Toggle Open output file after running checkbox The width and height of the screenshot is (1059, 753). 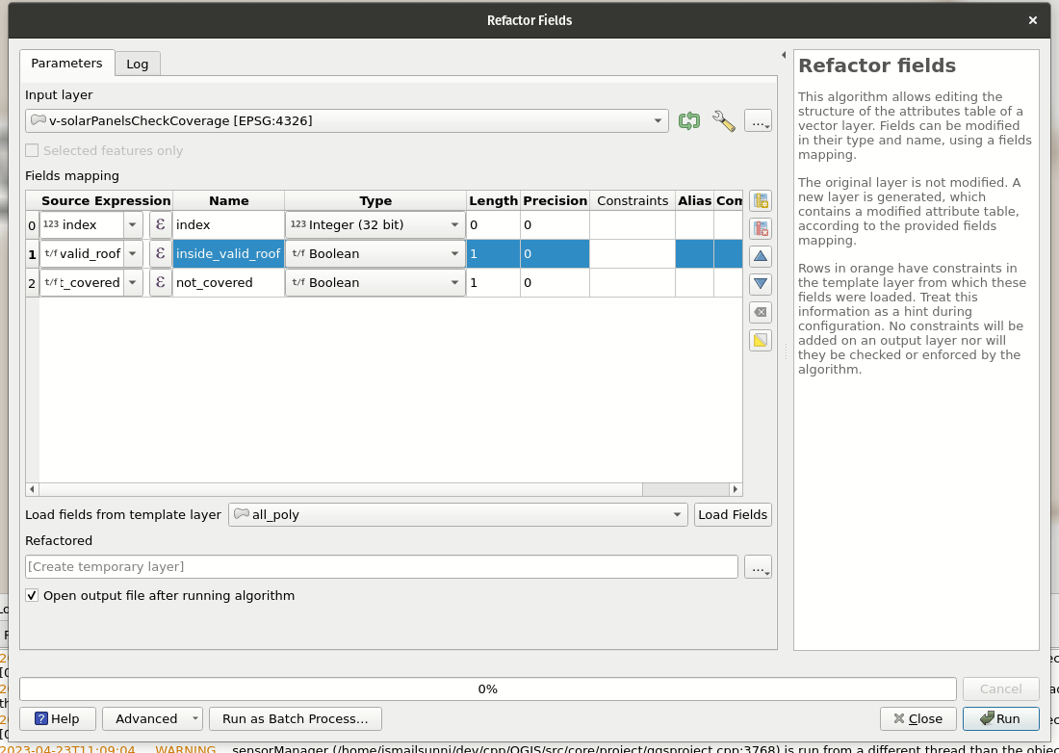point(33,596)
